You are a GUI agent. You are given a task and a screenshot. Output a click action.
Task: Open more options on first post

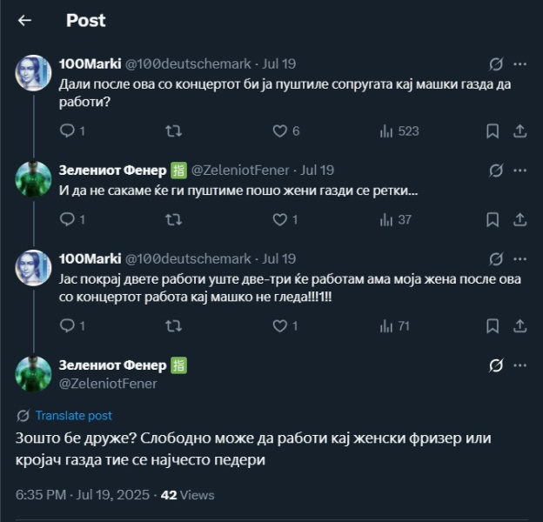coord(520,64)
